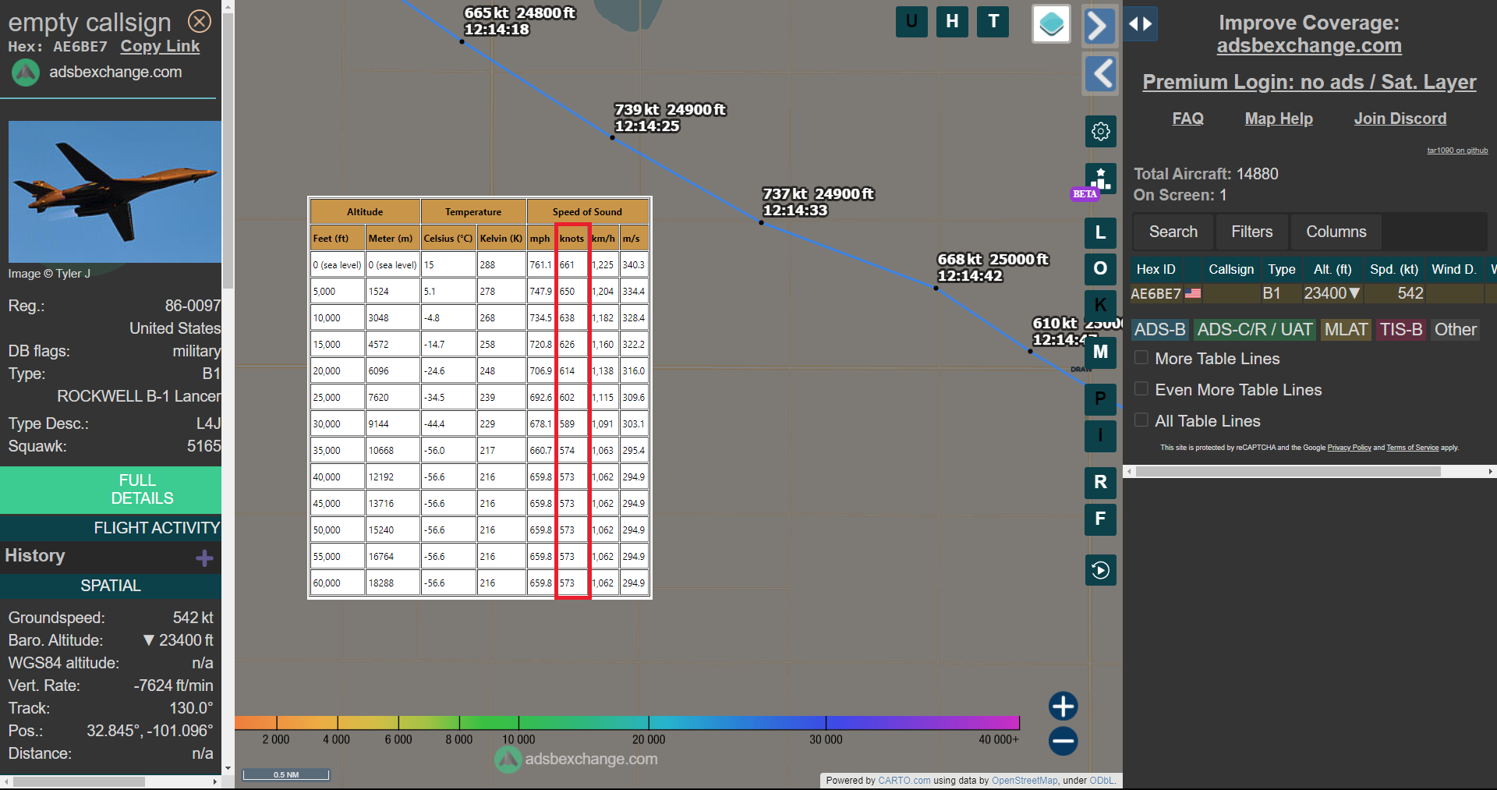The width and height of the screenshot is (1497, 790).
Task: Click the info panel horizontal scrollbar
Action: click(79, 781)
